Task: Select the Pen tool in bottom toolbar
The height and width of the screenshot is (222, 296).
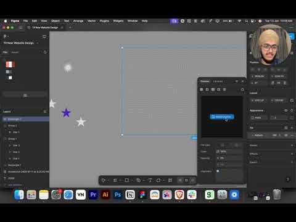Action: [138, 180]
